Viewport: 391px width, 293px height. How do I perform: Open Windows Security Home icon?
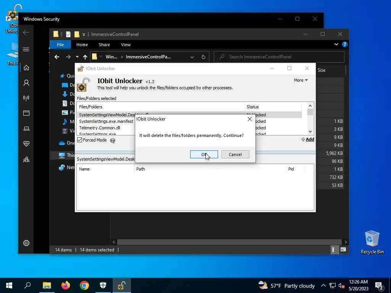coord(26,68)
